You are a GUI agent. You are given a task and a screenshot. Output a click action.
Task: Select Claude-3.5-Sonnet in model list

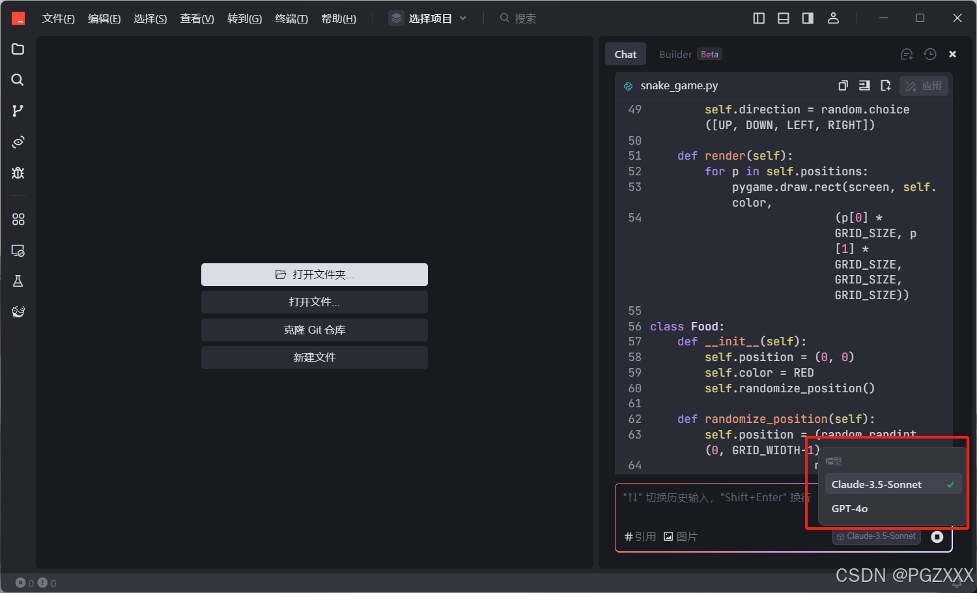click(893, 484)
